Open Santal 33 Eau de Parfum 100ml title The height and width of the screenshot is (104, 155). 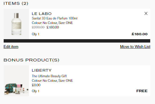54,18
